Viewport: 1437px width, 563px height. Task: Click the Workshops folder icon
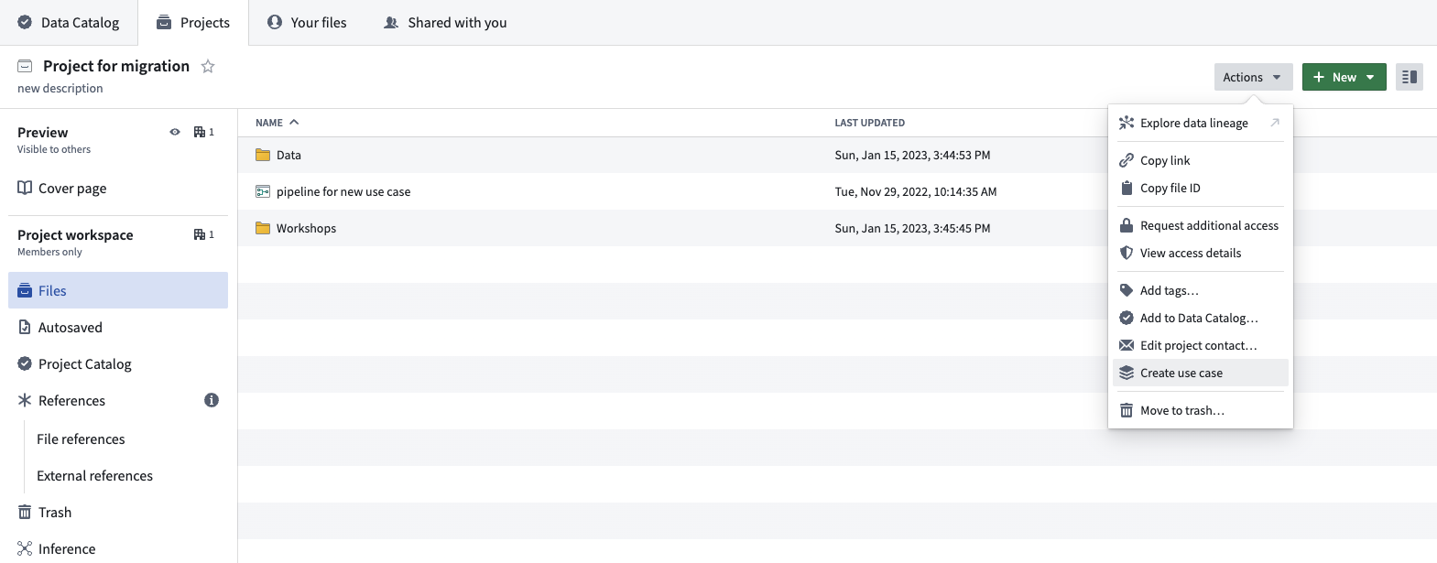pos(263,228)
